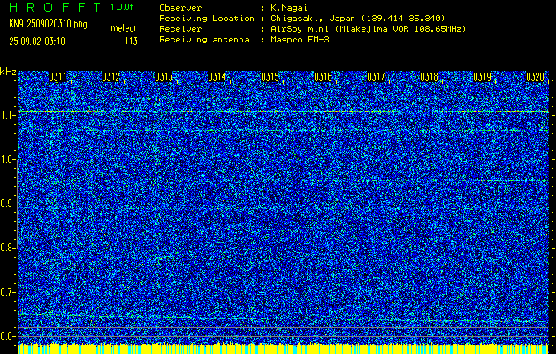Click the 1.0 frequency axis label

tap(6, 160)
